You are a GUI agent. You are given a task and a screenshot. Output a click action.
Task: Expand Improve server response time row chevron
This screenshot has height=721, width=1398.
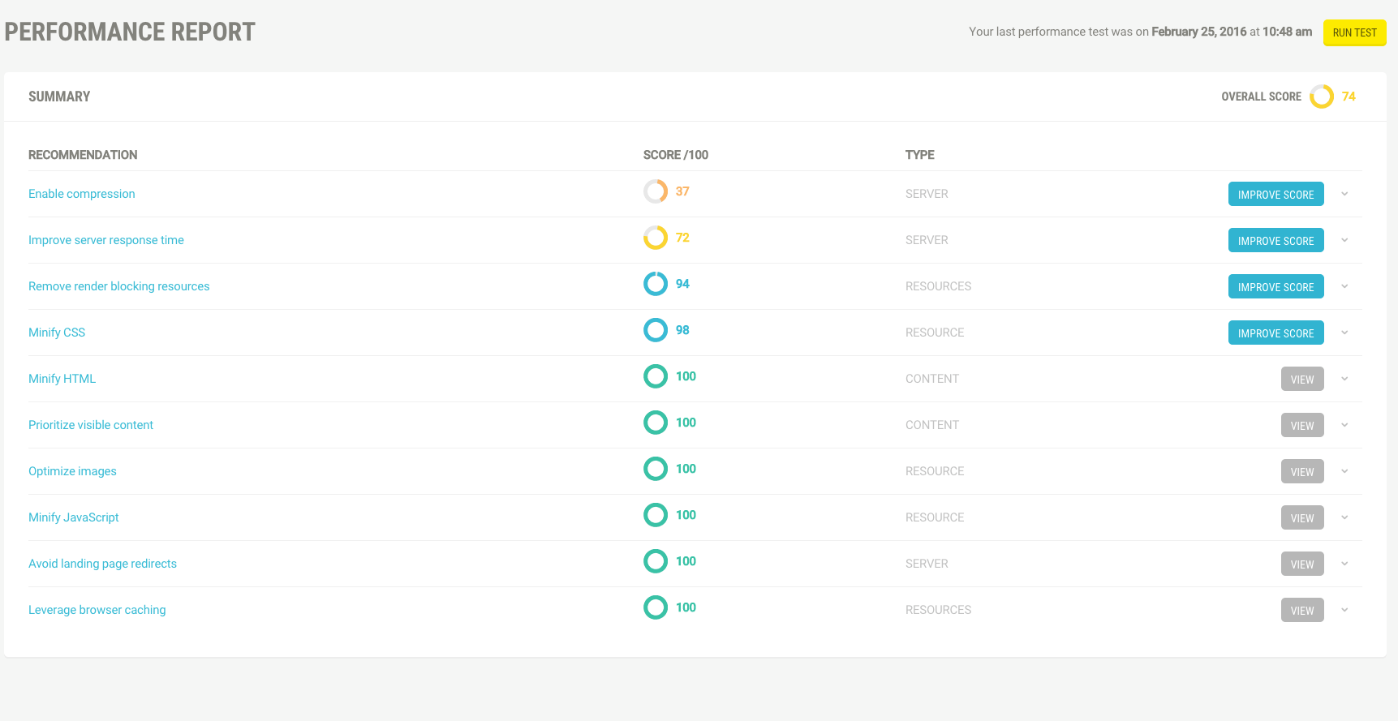[x=1344, y=240]
